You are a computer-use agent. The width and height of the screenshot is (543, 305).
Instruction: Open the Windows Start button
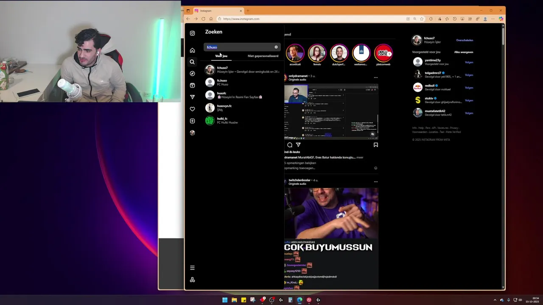tap(225, 300)
